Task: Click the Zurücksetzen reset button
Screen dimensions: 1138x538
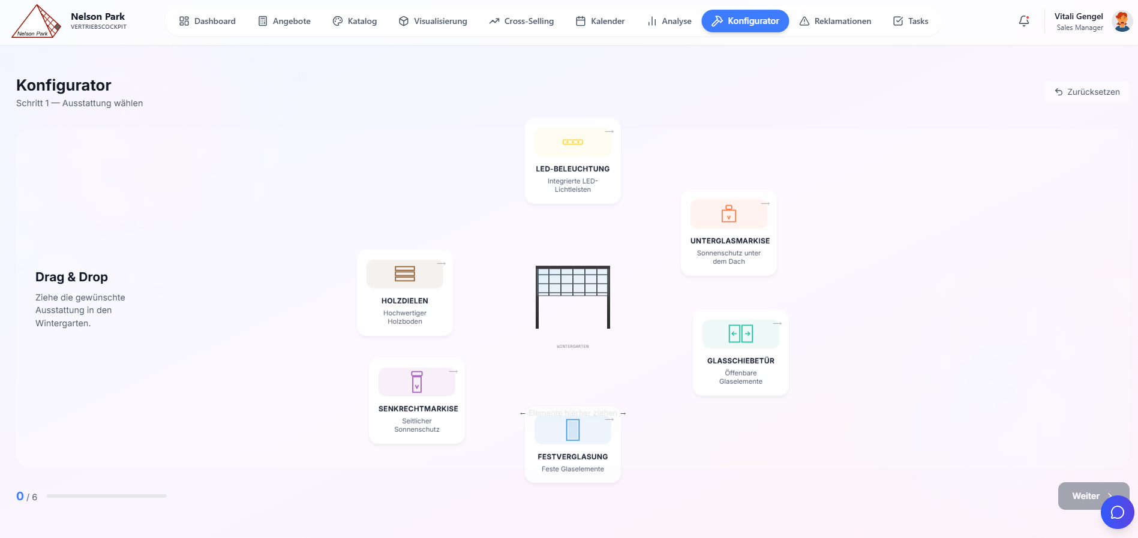Action: [x=1087, y=92]
